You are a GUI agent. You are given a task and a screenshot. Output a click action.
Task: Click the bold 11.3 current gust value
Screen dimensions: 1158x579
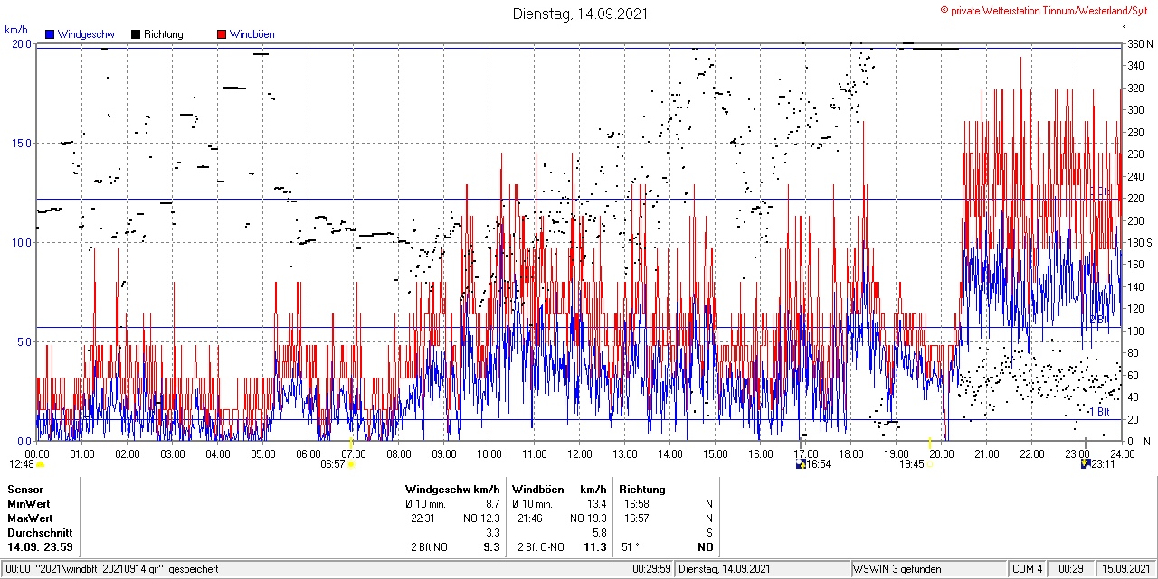pos(594,547)
